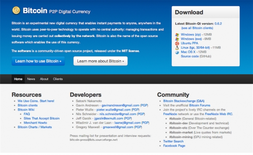This screenshot has width=253, height=155.
Task: Click the Developers section heading
Action: click(x=85, y=95)
